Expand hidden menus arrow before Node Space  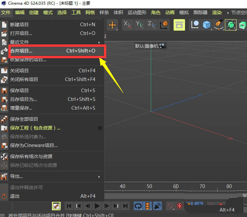(x=228, y=13)
